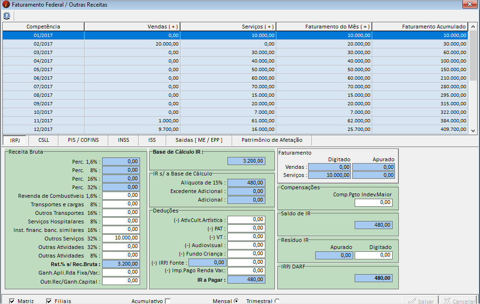
Task: Click the 20.000,00 Vendas cell for 02/2017
Action: click(132, 44)
